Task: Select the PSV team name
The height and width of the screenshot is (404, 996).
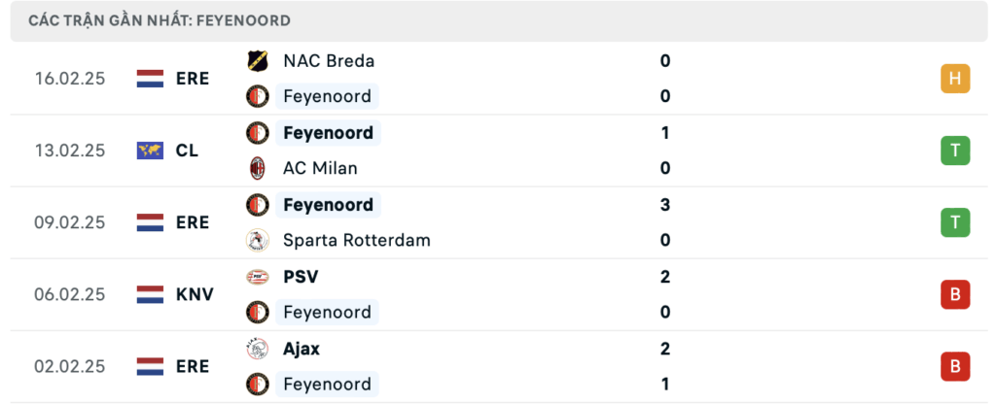Action: click(x=301, y=277)
